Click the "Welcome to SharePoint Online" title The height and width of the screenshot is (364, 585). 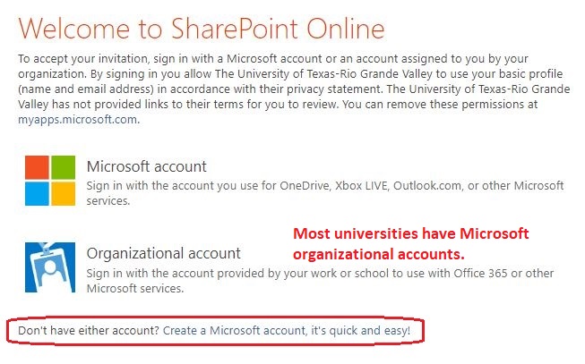(x=202, y=30)
